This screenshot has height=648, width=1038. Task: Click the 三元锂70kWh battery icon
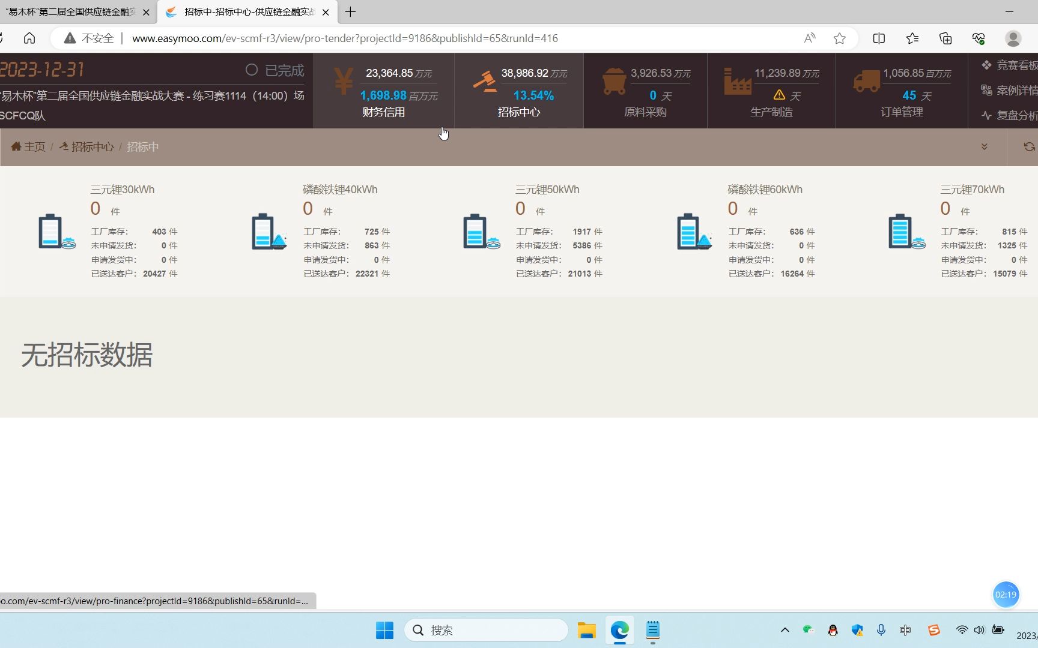[x=907, y=232]
